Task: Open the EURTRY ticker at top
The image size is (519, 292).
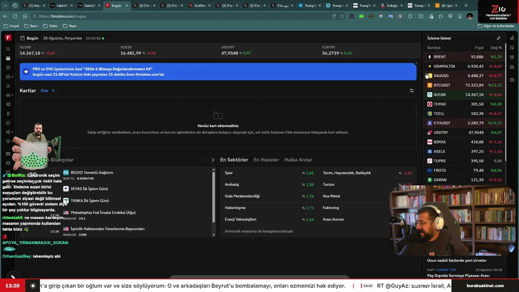Action: click(x=337, y=50)
